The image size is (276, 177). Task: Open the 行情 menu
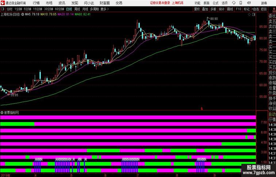pos(36,3)
